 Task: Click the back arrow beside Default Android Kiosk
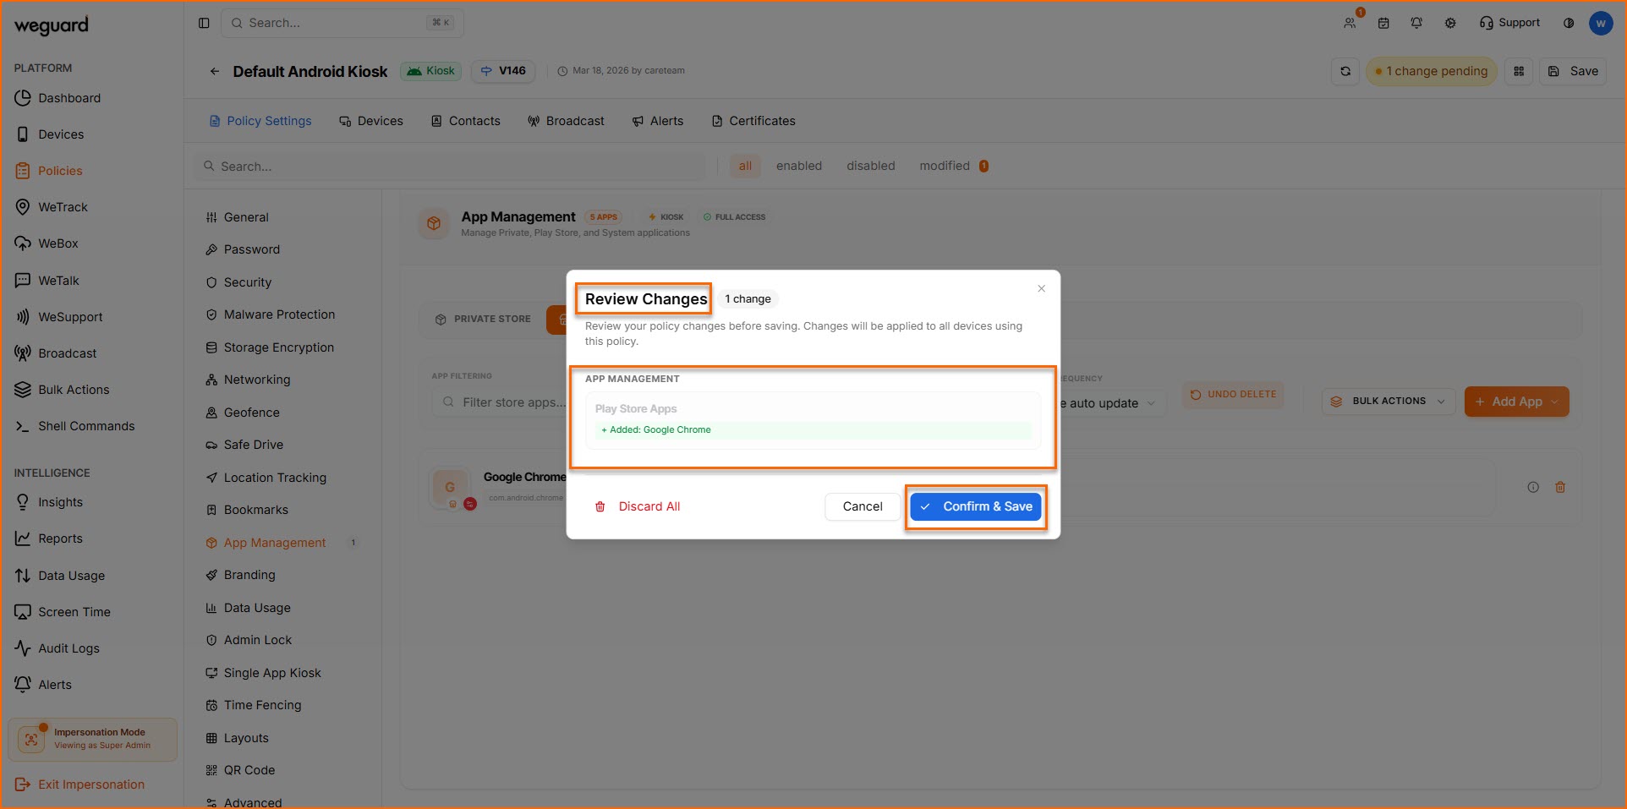pyautogui.click(x=215, y=72)
